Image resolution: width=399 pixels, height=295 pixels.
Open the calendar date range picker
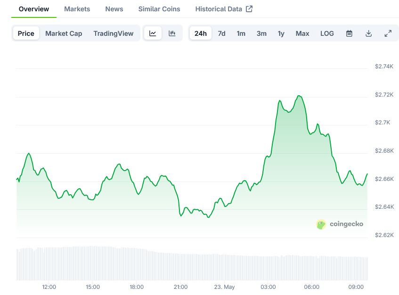[x=349, y=33]
